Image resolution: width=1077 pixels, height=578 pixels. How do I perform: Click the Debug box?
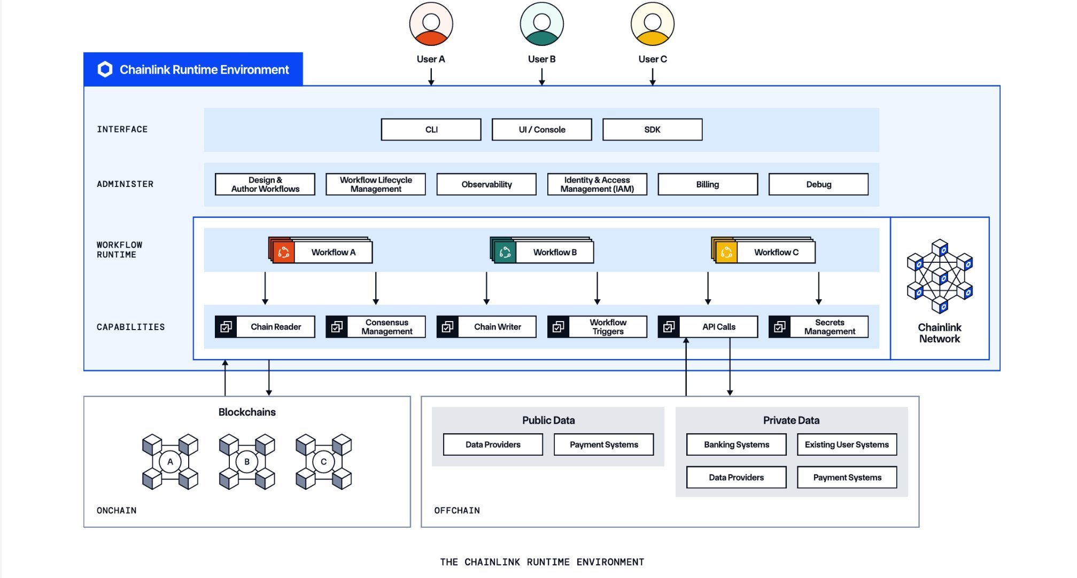(818, 184)
